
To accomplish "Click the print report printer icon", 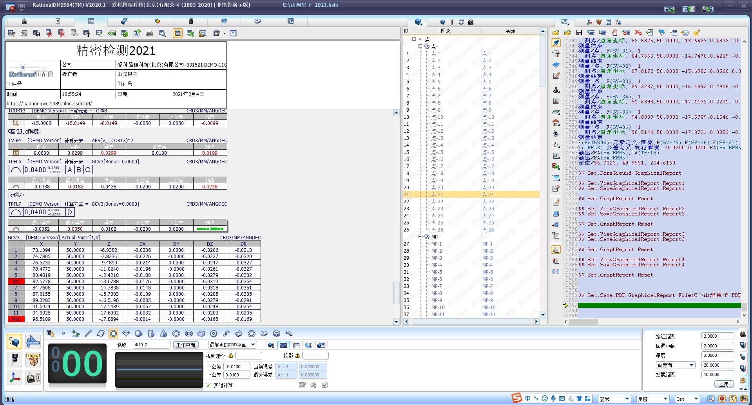I will point(149,33).
